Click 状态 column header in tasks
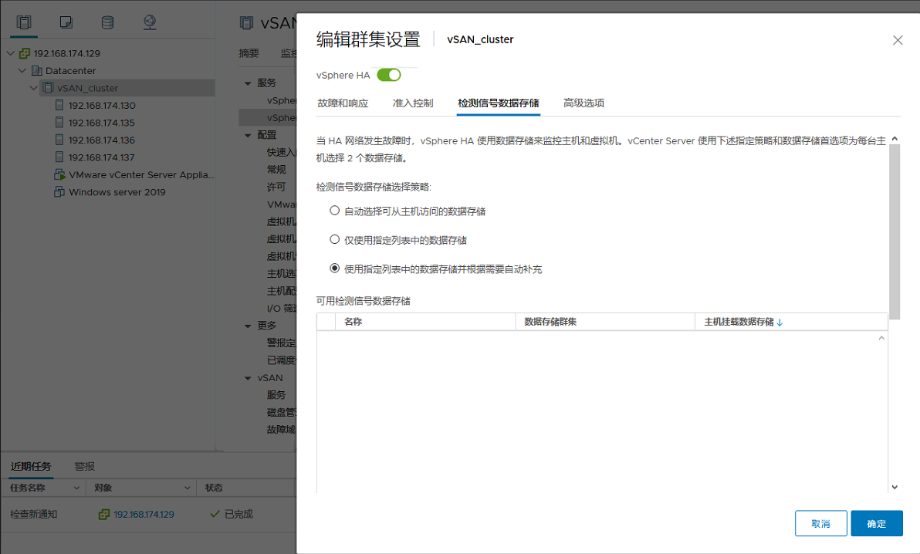Image resolution: width=920 pixels, height=554 pixels. click(x=214, y=488)
